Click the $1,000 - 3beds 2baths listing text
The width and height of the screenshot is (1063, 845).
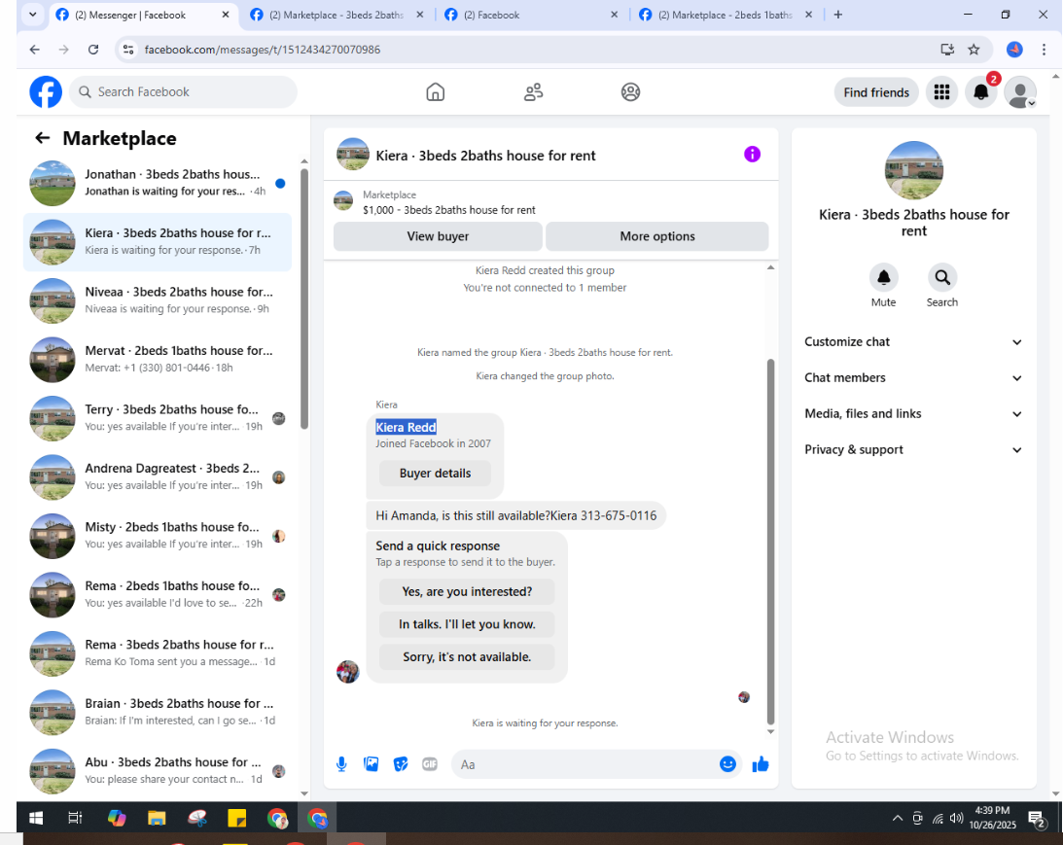(448, 210)
